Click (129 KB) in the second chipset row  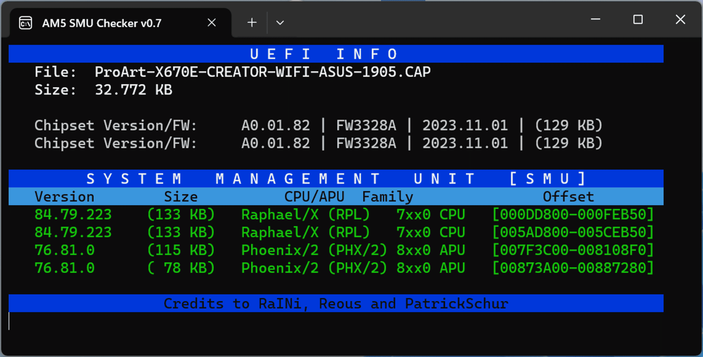point(569,143)
